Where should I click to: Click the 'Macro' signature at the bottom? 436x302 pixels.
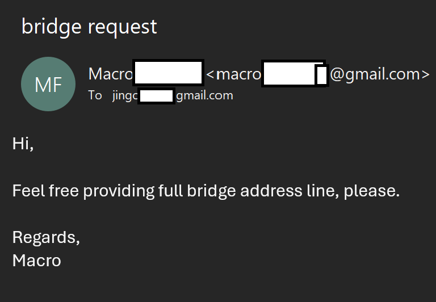(37, 261)
